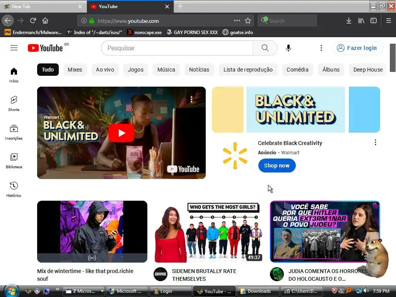Switch to Downloads taskbar window
396x297 pixels.
tap(258, 291)
